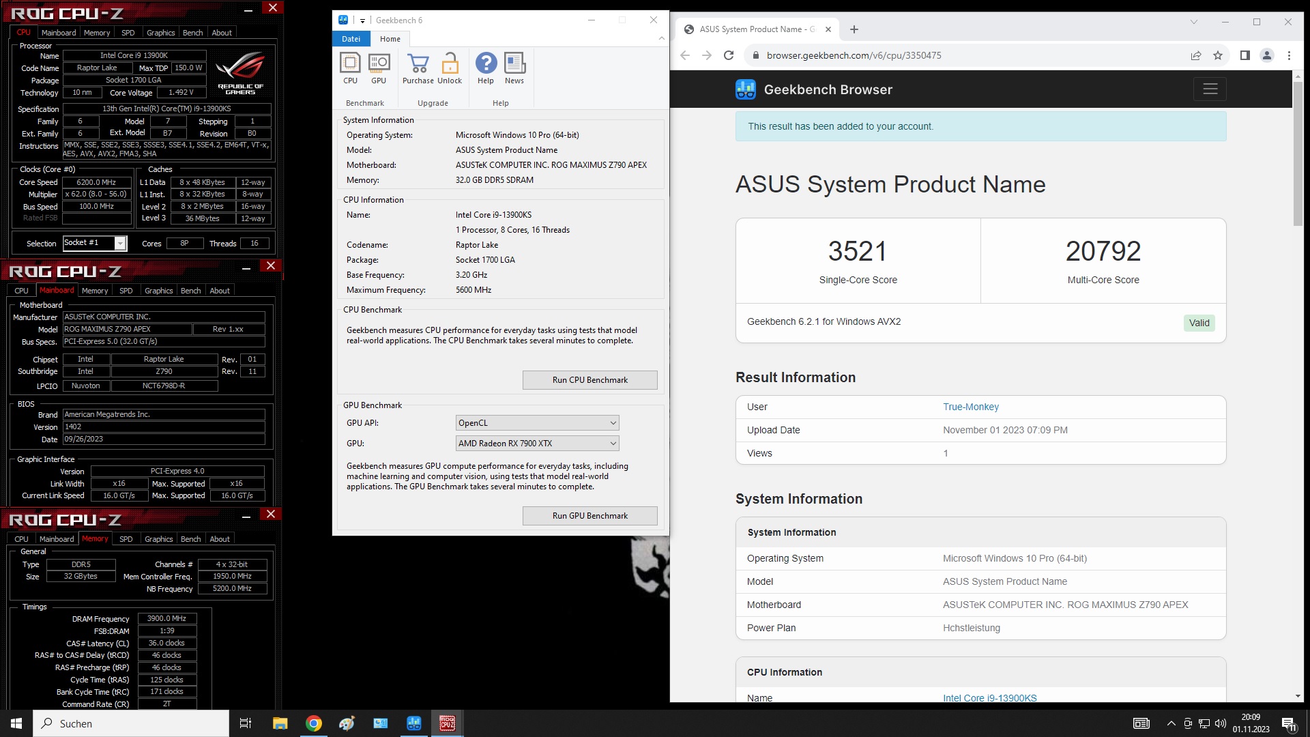
Task: Switch to Mainboard tab in top CPU-Z window
Action: tap(59, 33)
